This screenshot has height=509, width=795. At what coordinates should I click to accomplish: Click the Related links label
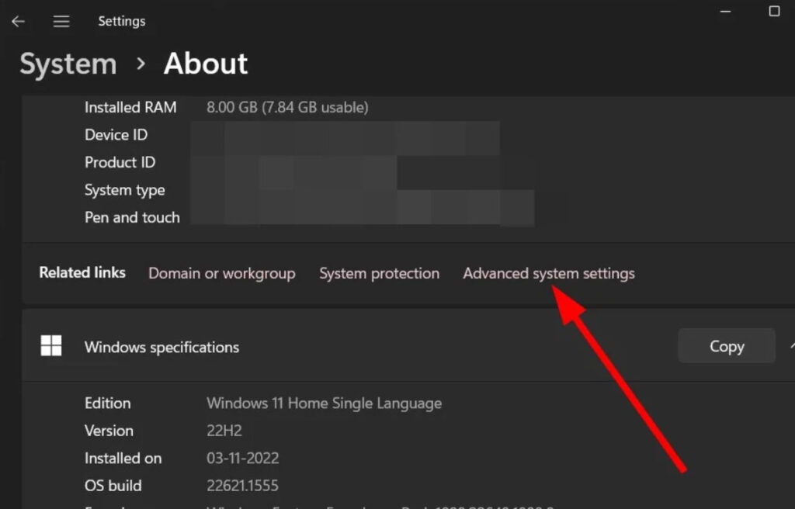[82, 273]
